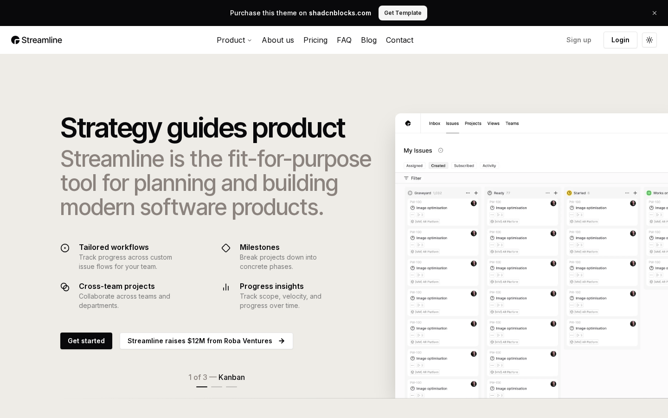Open the Contact page
The width and height of the screenshot is (668, 418).
pyautogui.click(x=399, y=40)
